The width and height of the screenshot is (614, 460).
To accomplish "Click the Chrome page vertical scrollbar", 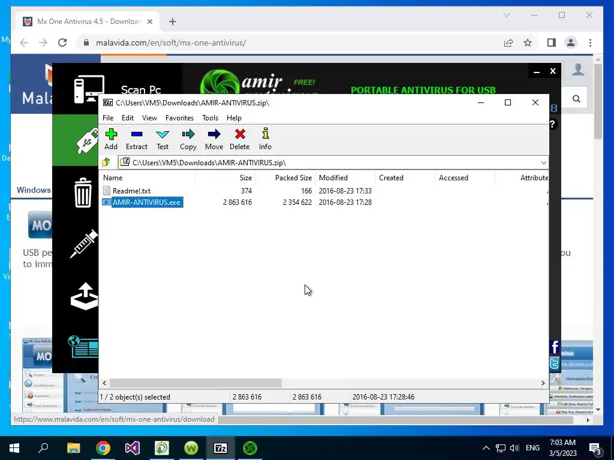I will tap(598, 101).
